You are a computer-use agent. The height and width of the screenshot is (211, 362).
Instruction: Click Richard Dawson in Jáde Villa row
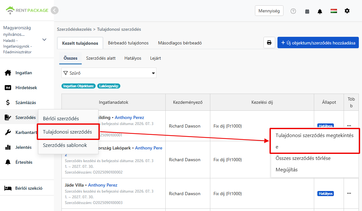point(184,194)
